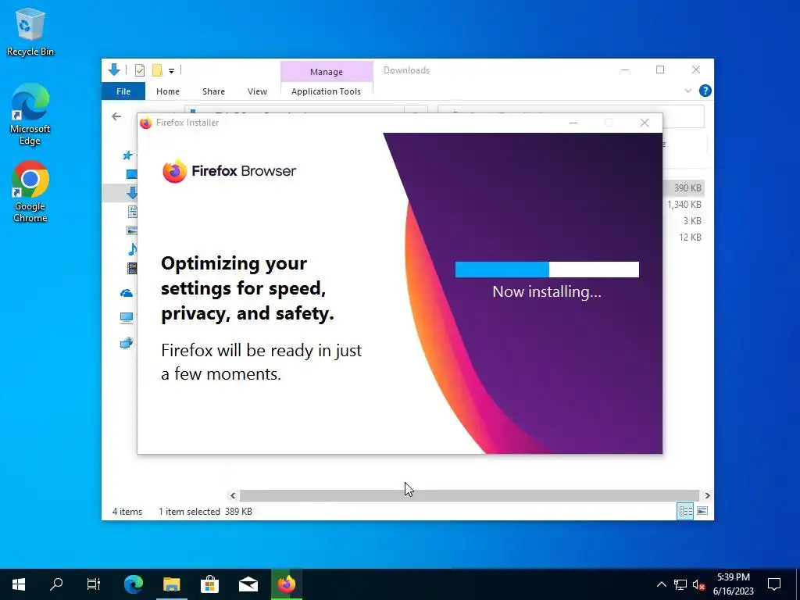This screenshot has width=800, height=600.
Task: Open the taskbar clock and date
Action: [733, 584]
